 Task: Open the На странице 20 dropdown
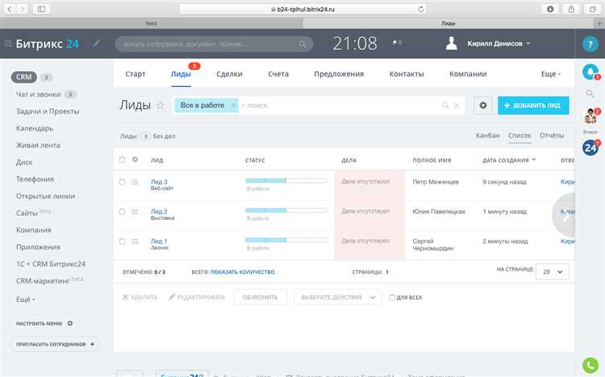[552, 271]
